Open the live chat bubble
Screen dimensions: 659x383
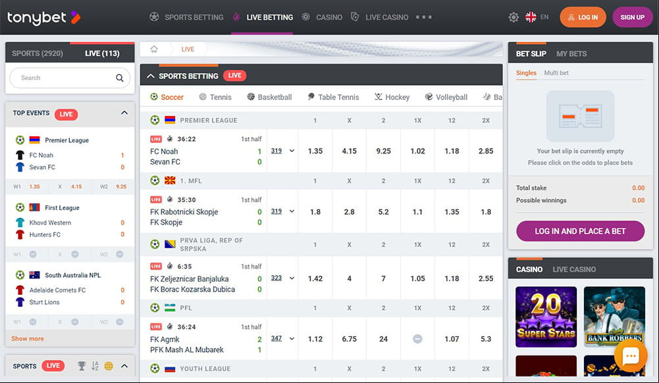630,356
